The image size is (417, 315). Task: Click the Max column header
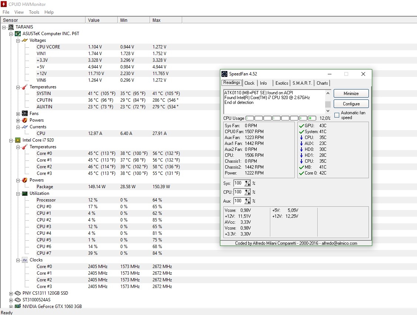tap(166, 20)
